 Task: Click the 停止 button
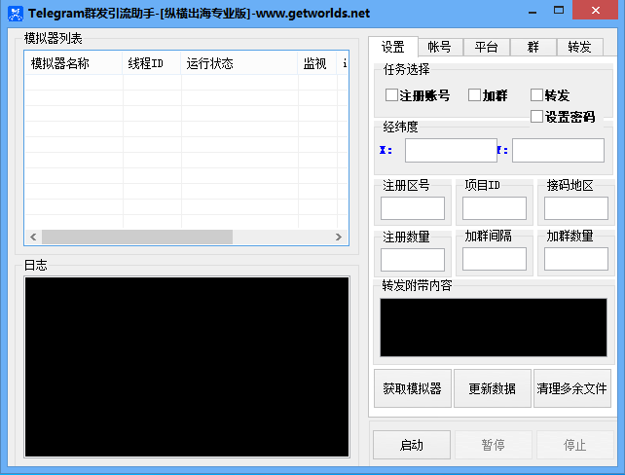coord(574,445)
